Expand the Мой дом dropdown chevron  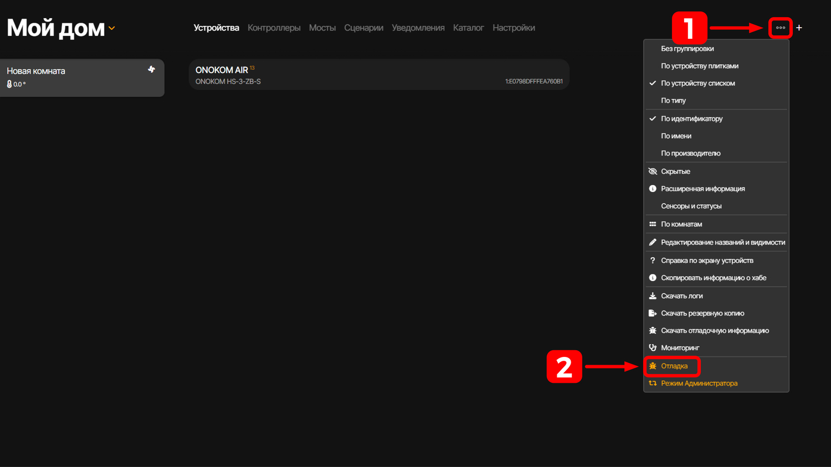point(112,28)
